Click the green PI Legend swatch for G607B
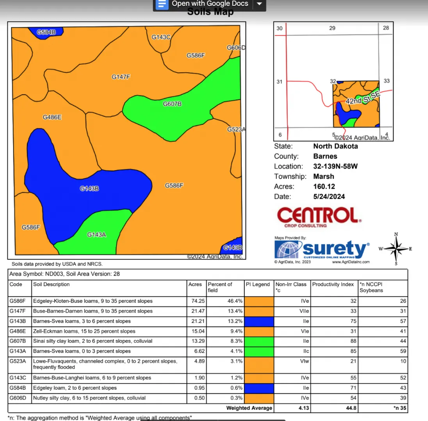The image size is (428, 421). point(259,341)
